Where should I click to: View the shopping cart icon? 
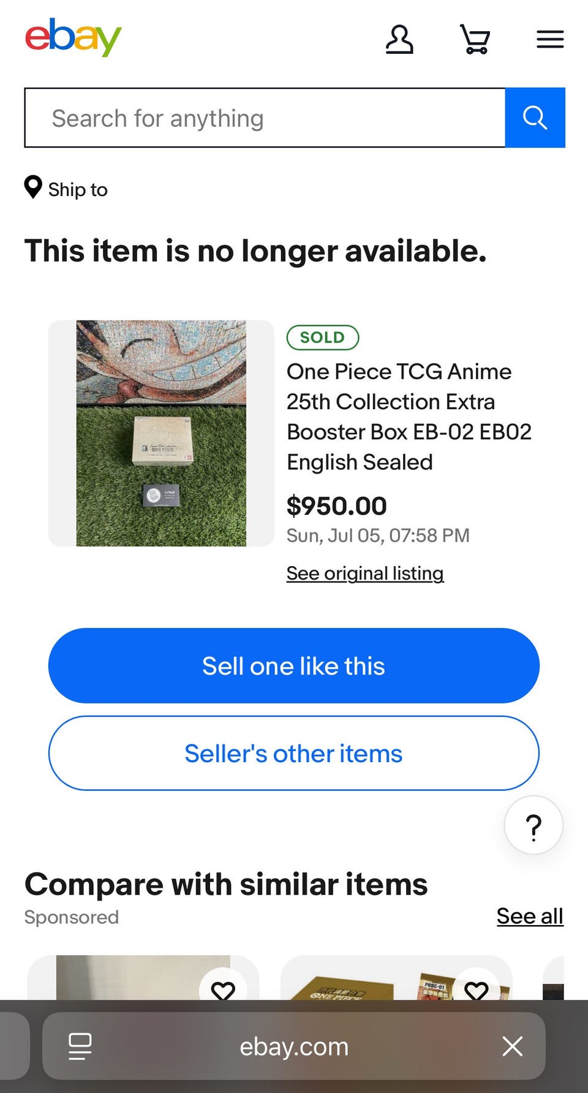[475, 40]
